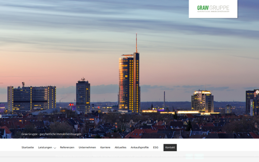Click the caption 'Graw Gruppe - ganzheitliche Immobilienlösungen'

click(x=51, y=134)
